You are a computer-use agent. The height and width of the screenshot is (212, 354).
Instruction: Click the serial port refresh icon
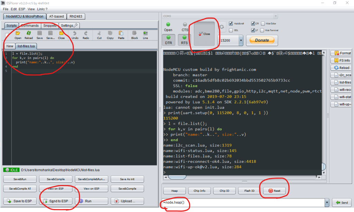coord(221,26)
